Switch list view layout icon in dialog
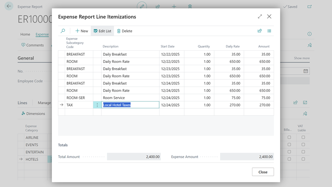The height and width of the screenshot is (187, 332). (269, 31)
